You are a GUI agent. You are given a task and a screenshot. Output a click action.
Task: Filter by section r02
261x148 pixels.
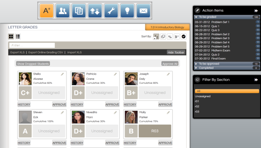tap(198, 107)
